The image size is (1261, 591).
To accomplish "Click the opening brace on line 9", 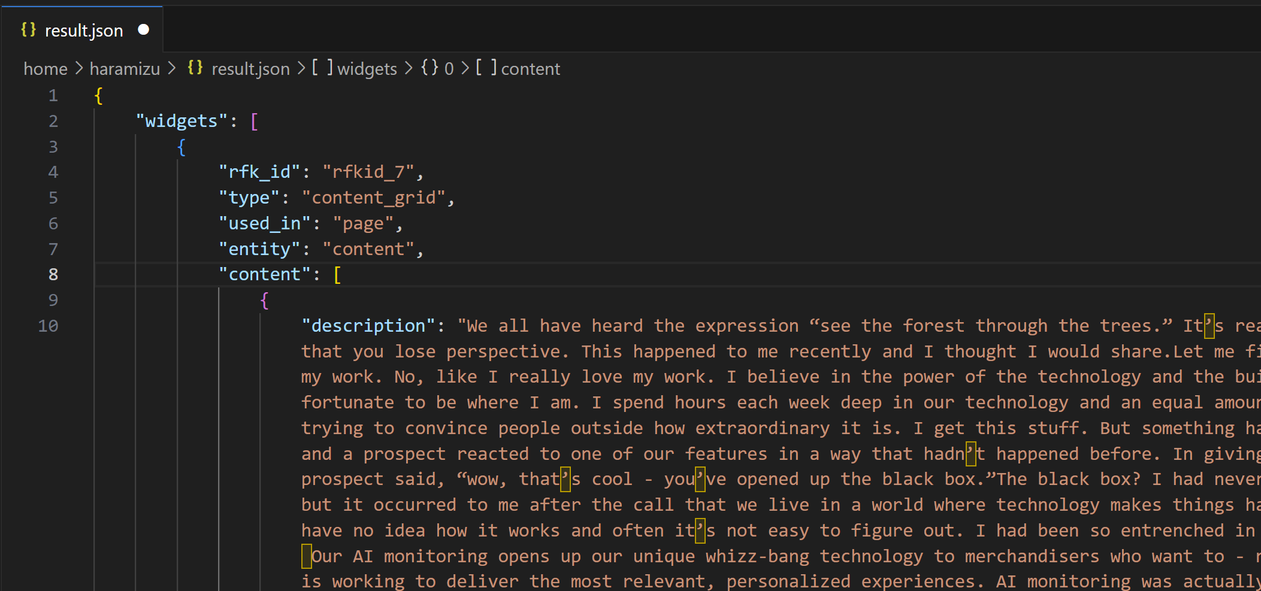I will coord(264,300).
